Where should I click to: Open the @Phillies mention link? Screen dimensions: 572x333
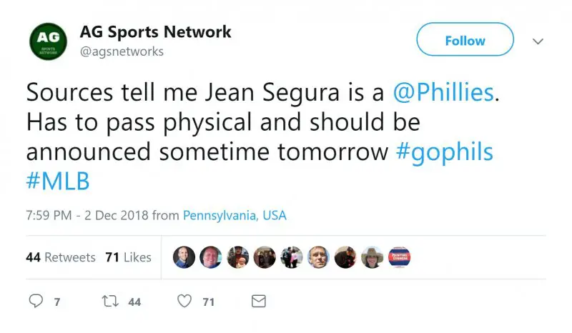pyautogui.click(x=443, y=91)
